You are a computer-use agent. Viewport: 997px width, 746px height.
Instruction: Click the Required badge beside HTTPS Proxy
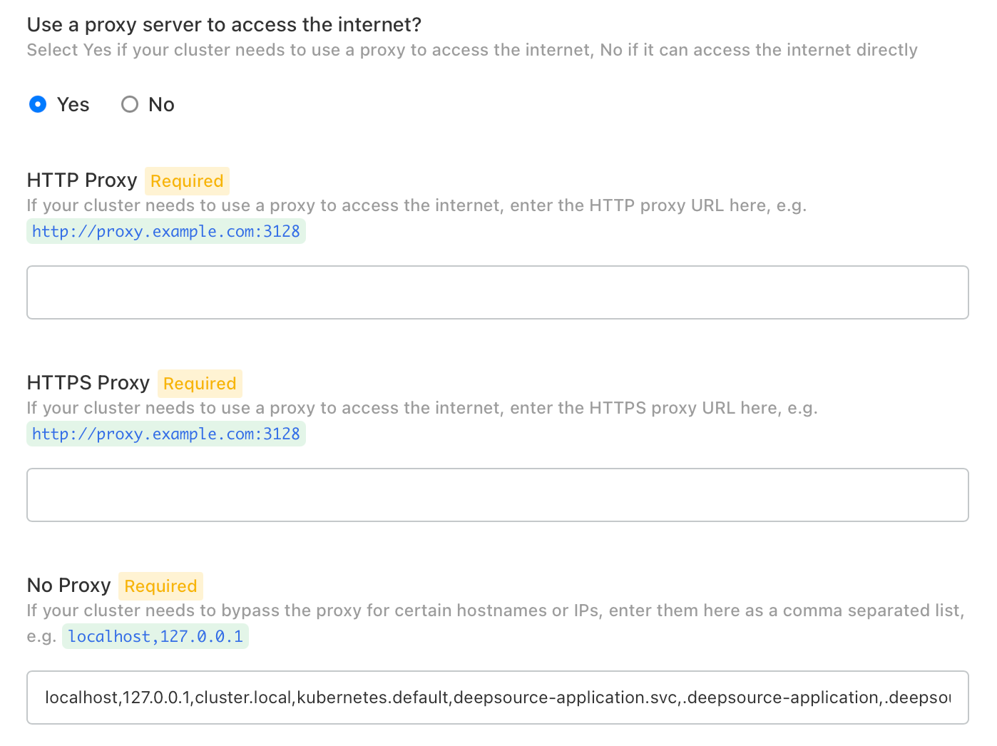tap(200, 384)
